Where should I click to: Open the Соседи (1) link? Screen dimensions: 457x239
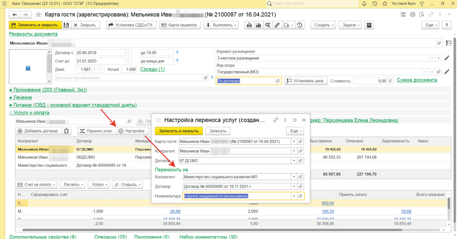coord(152,69)
